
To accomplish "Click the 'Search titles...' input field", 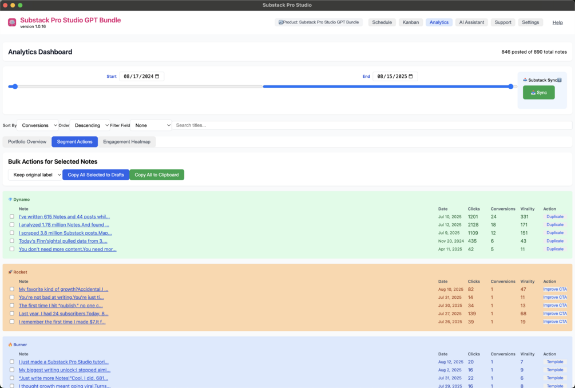I will pyautogui.click(x=372, y=125).
